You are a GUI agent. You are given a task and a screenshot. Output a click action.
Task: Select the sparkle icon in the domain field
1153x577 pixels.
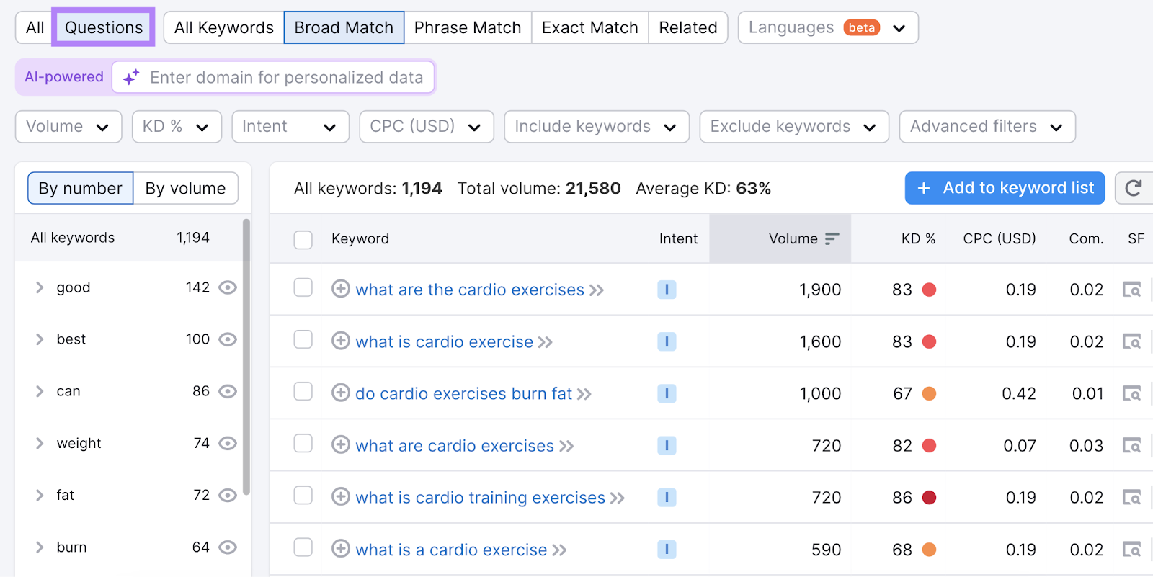point(130,77)
